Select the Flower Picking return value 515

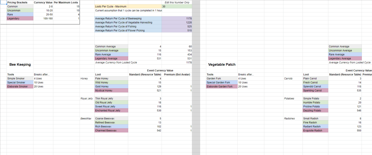[x=177, y=30]
